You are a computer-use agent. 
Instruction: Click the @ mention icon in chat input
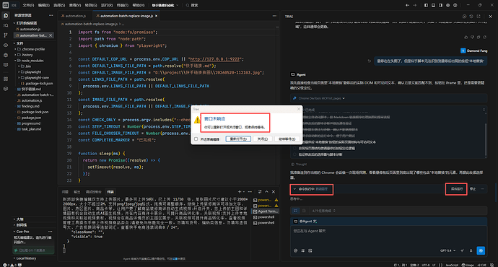[x=296, y=250]
